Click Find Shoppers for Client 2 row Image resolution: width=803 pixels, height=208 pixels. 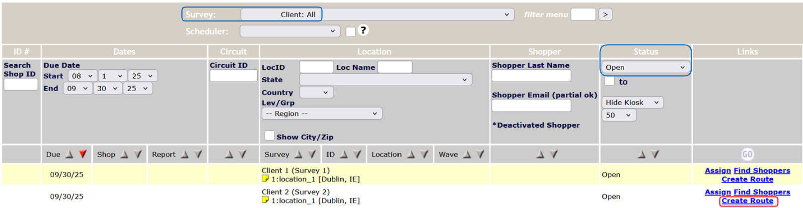click(x=762, y=192)
